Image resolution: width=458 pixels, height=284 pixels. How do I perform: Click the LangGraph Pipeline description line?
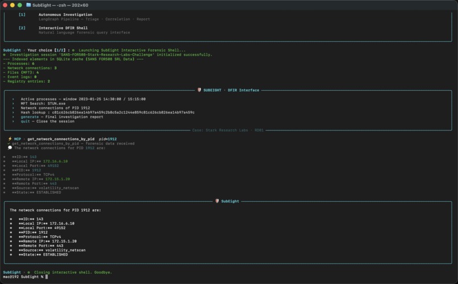click(94, 19)
